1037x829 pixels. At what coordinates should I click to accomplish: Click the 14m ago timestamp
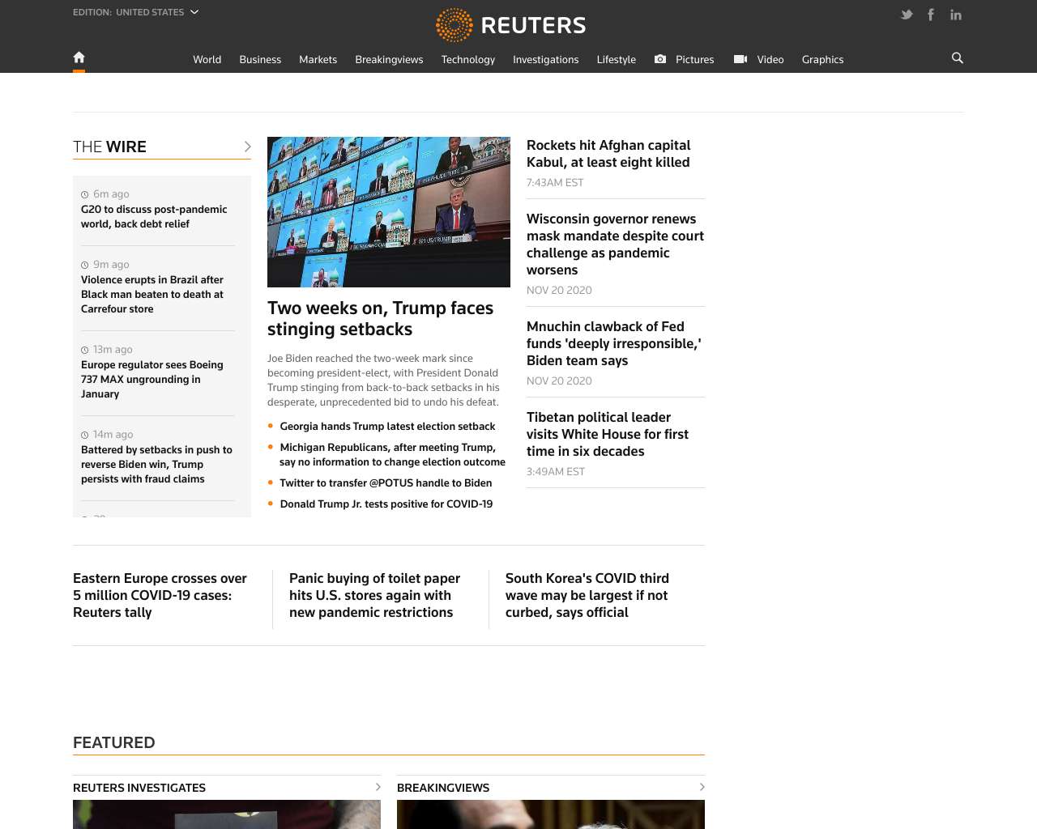tap(113, 435)
